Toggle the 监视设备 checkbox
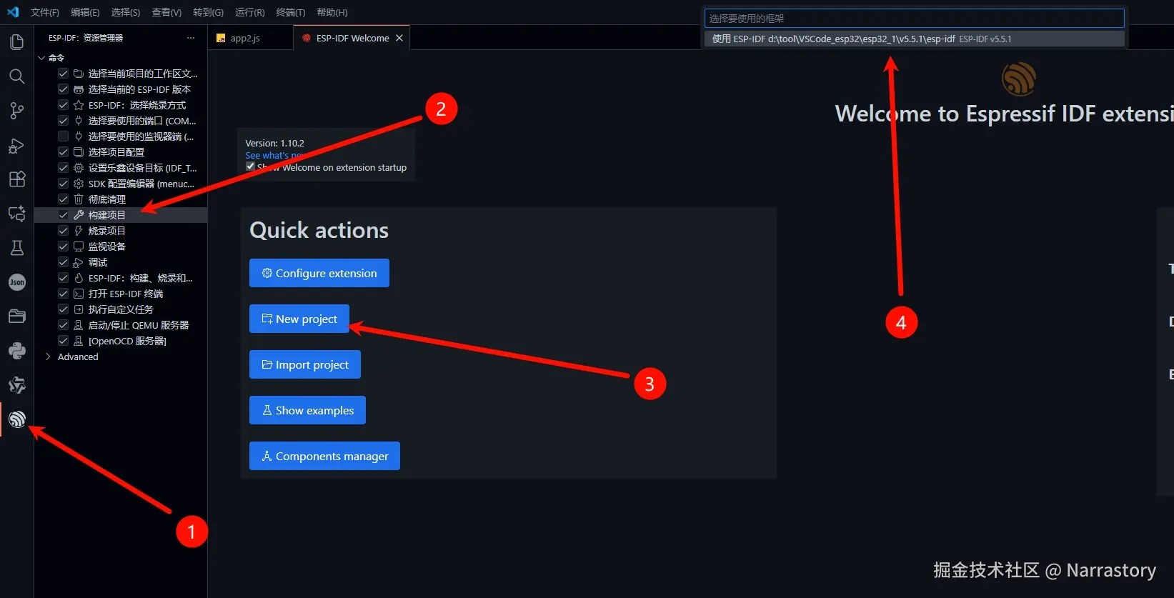Image resolution: width=1174 pixels, height=598 pixels. click(63, 246)
